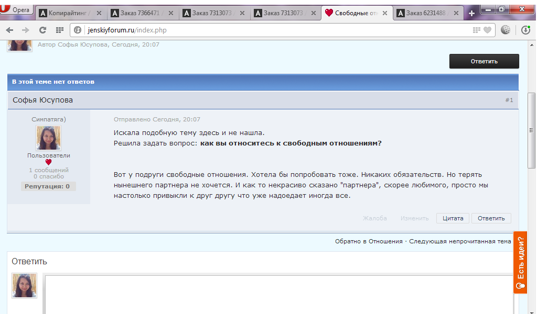
Task: Click the red heart rank icon
Action: pos(48,162)
